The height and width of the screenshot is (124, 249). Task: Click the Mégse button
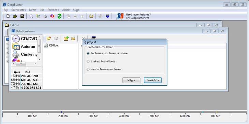coord(131,80)
